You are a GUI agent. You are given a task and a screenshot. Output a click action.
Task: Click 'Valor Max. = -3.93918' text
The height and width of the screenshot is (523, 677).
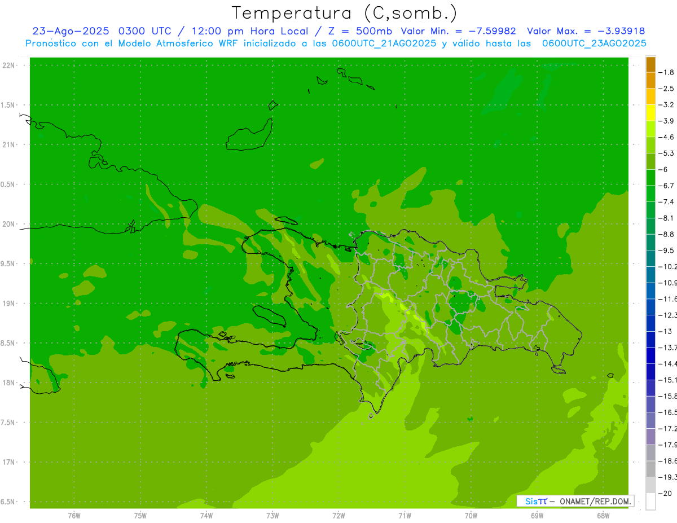click(x=586, y=31)
